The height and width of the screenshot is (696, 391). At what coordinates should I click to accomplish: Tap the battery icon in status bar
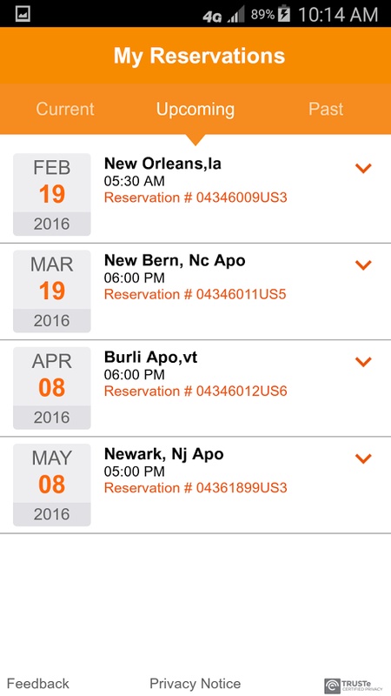point(284,14)
